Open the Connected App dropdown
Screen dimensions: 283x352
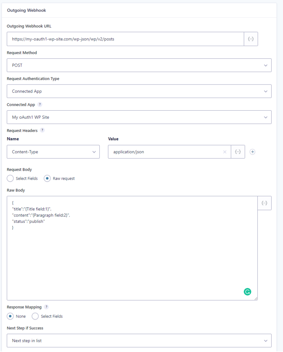point(139,117)
